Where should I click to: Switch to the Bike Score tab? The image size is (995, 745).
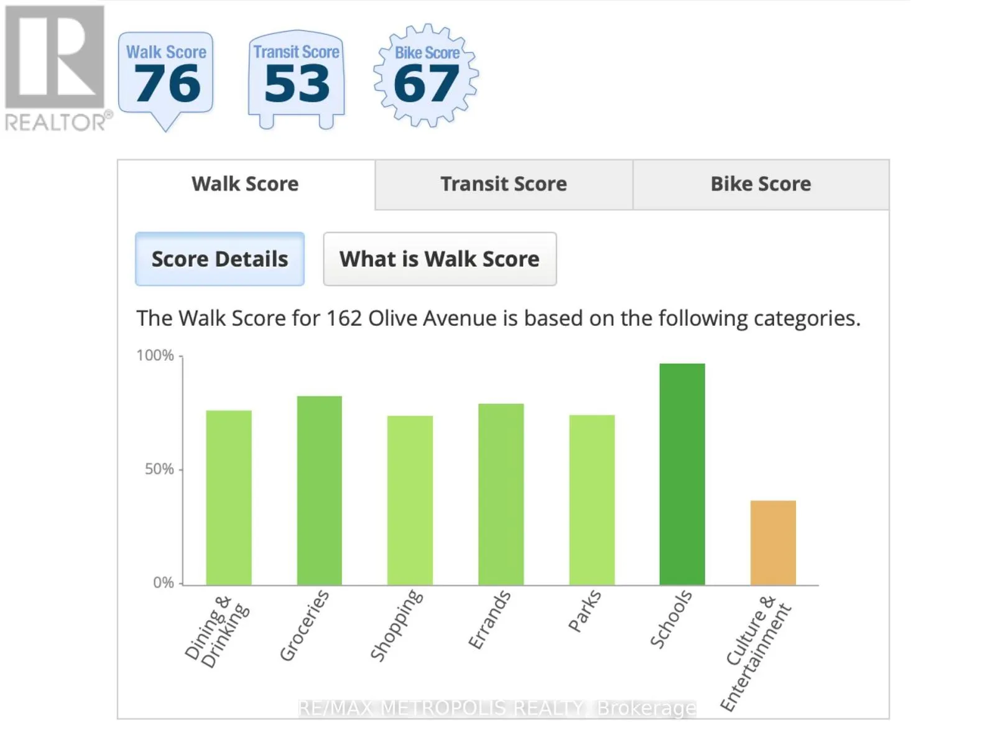761,184
